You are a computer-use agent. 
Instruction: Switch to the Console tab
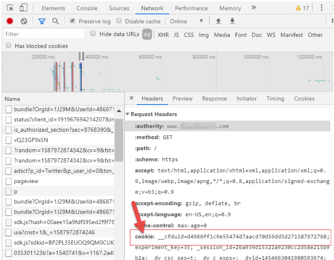(x=87, y=8)
